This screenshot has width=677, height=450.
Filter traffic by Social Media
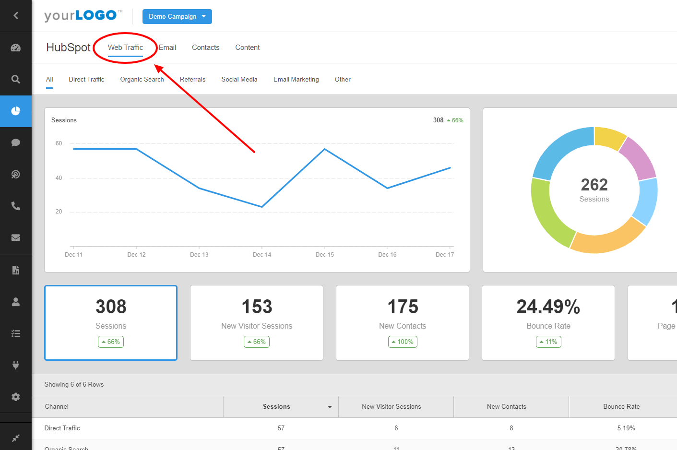point(239,79)
